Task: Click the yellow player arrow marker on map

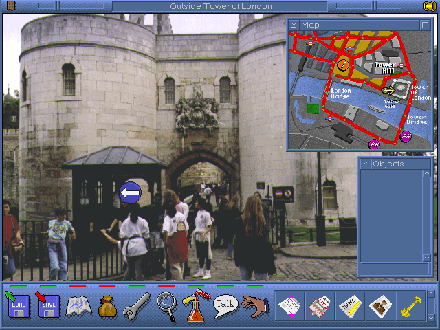Action: click(x=388, y=90)
